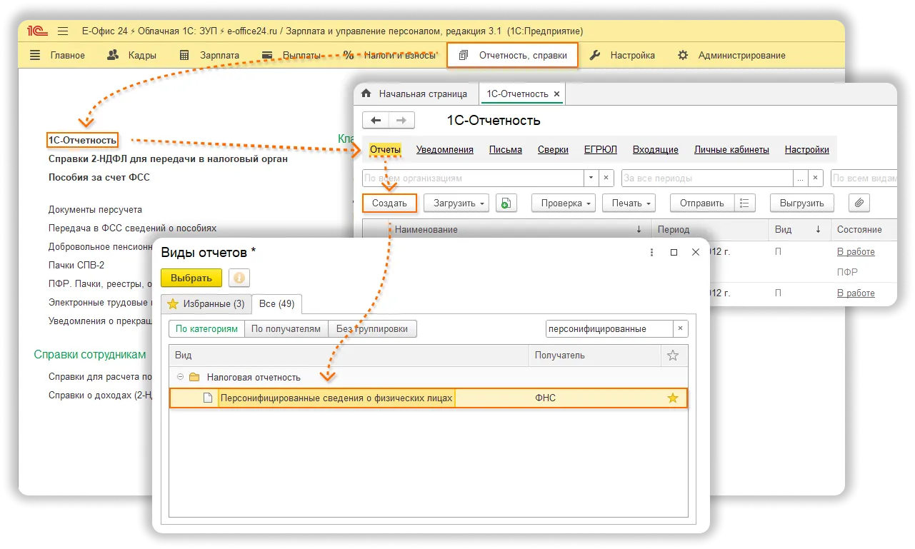The image size is (915, 549).
Task: Switch to Все (49) tab
Action: point(277,303)
